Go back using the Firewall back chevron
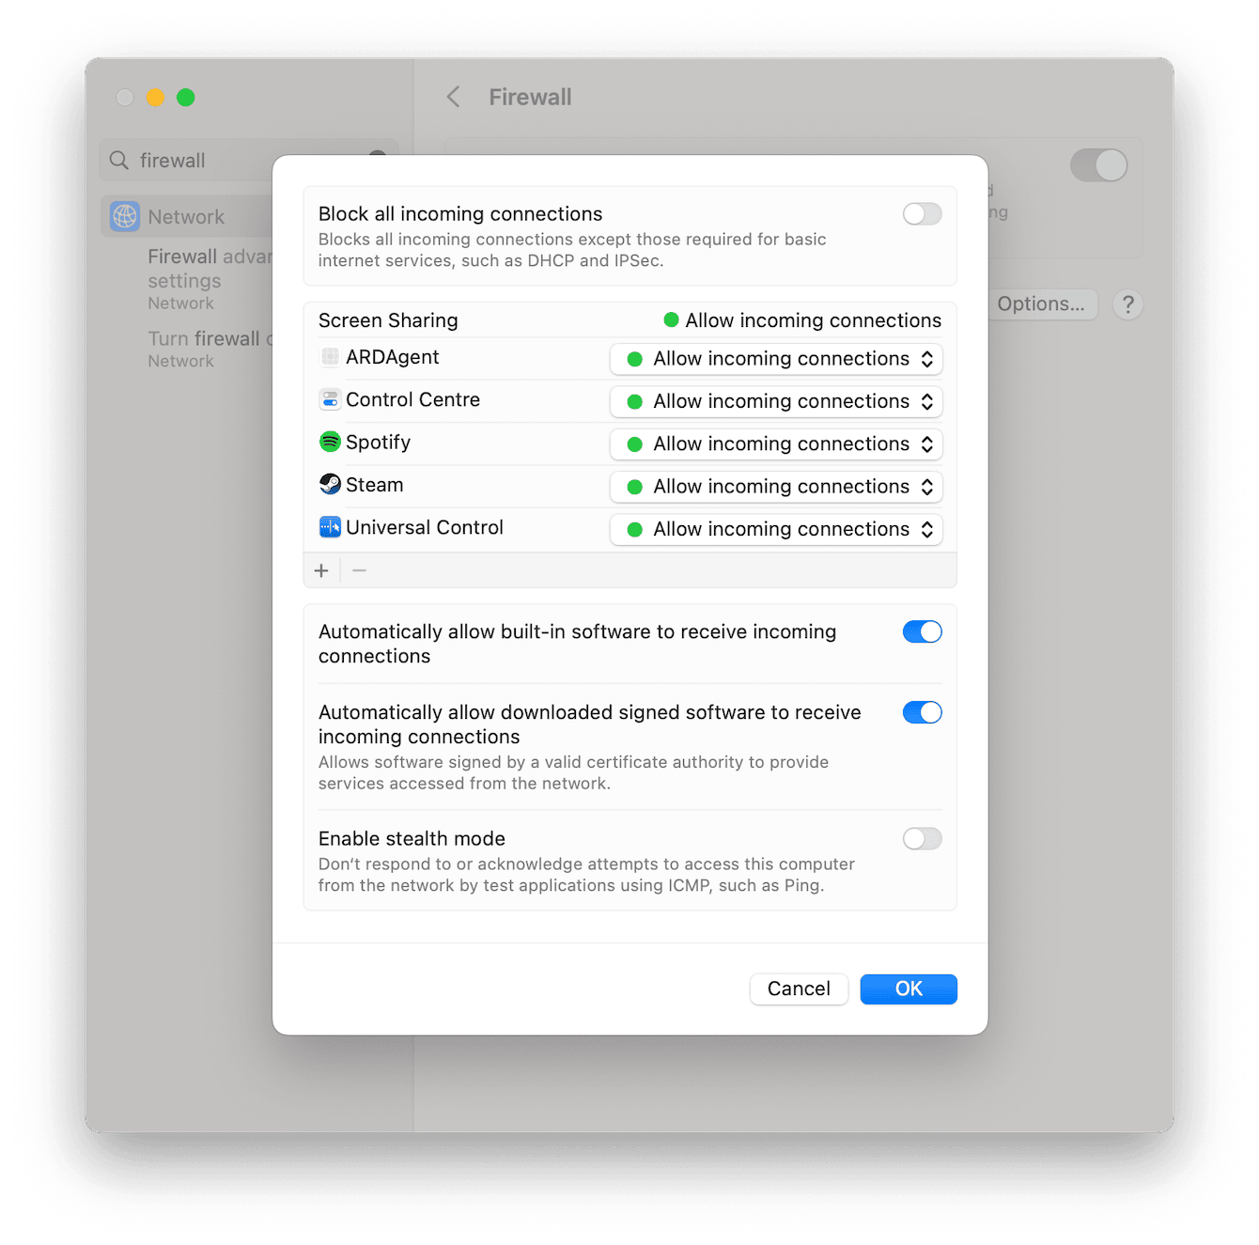This screenshot has height=1245, width=1259. 453,97
